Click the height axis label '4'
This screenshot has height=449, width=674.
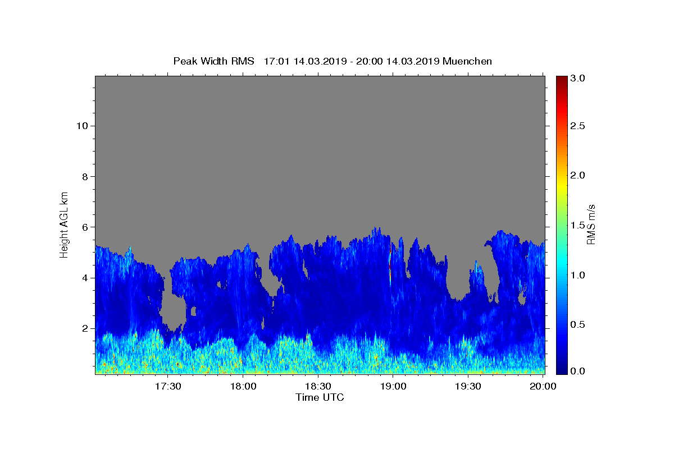(x=85, y=278)
